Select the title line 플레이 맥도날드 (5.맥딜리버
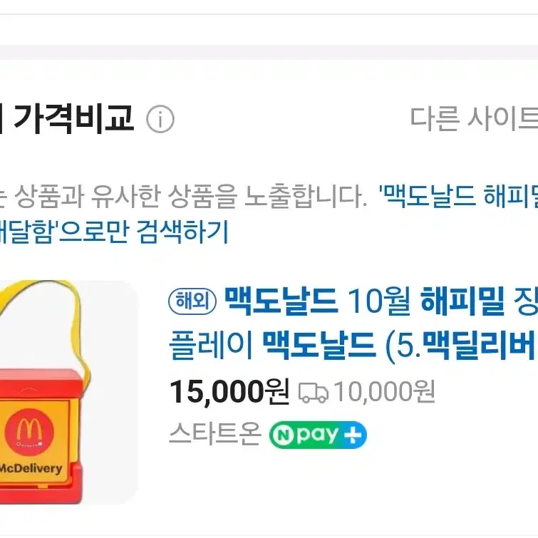The width and height of the screenshot is (538, 538). [x=353, y=346]
